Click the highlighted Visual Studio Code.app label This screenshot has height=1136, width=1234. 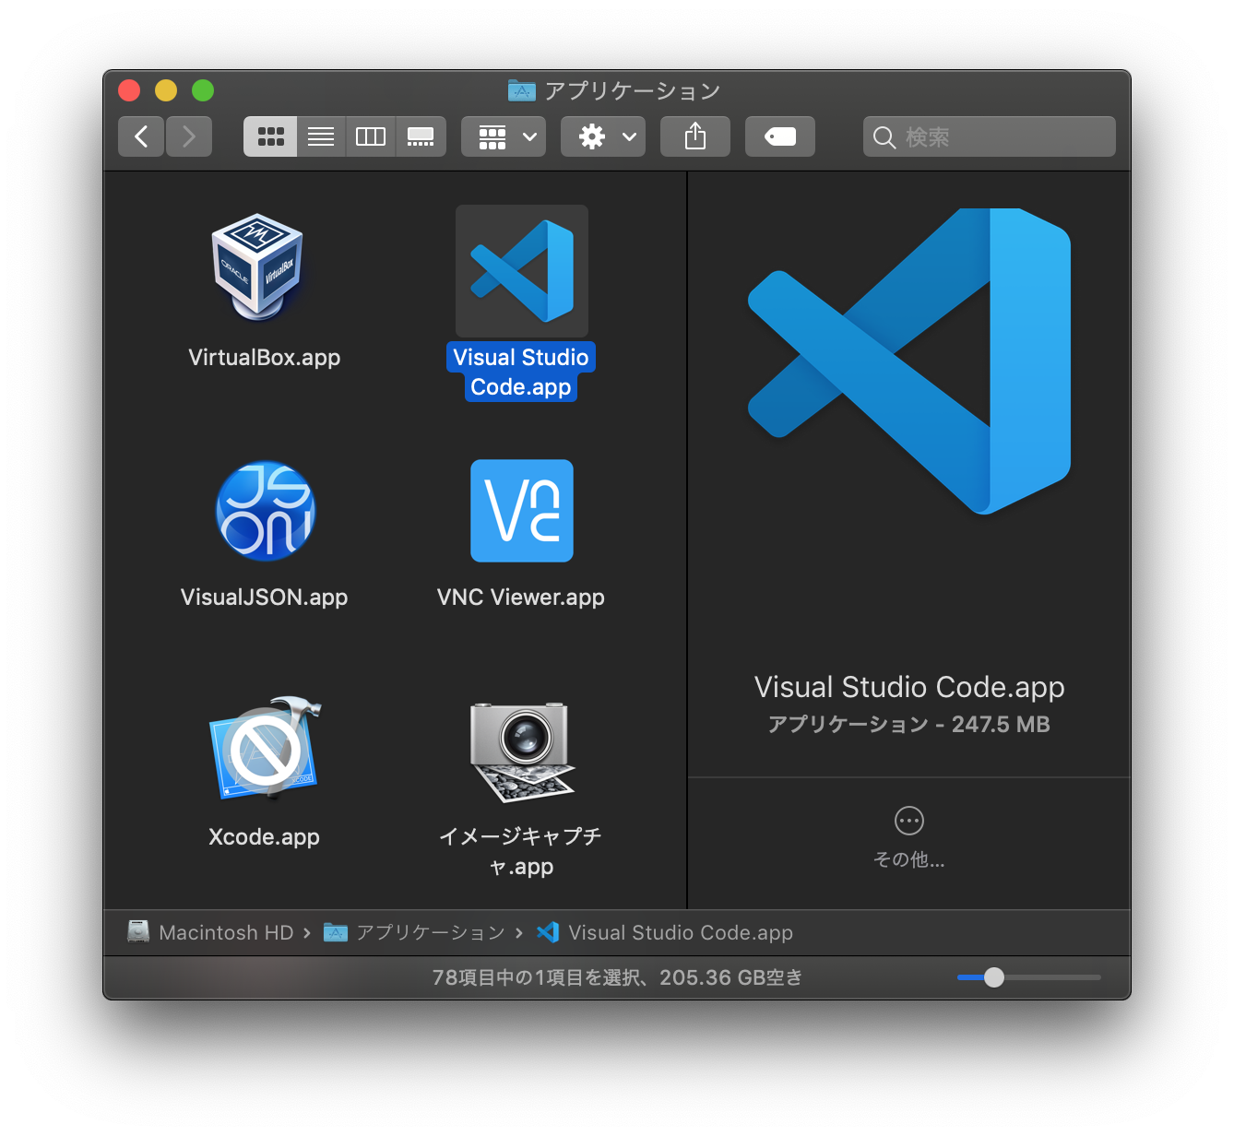click(x=521, y=372)
